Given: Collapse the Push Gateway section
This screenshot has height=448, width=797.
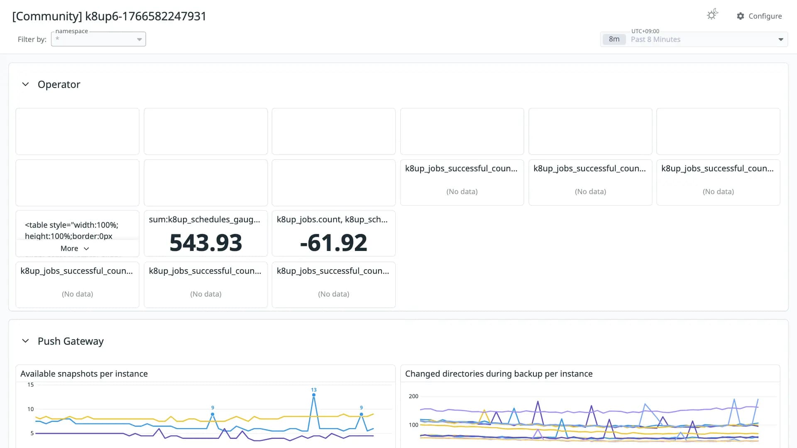Looking at the screenshot, I should pos(25,341).
